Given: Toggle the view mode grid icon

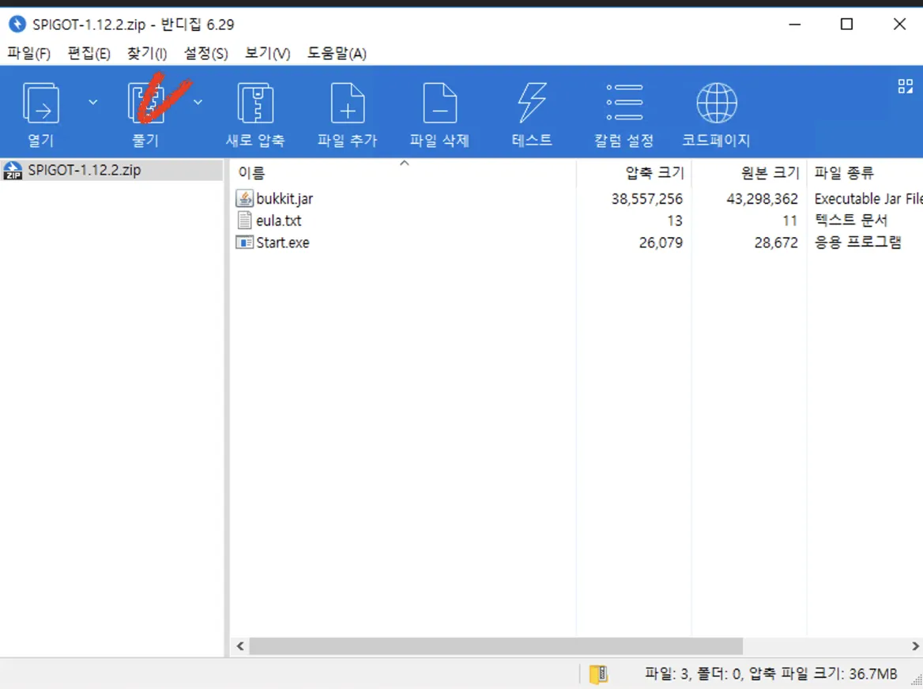Looking at the screenshot, I should [x=906, y=86].
